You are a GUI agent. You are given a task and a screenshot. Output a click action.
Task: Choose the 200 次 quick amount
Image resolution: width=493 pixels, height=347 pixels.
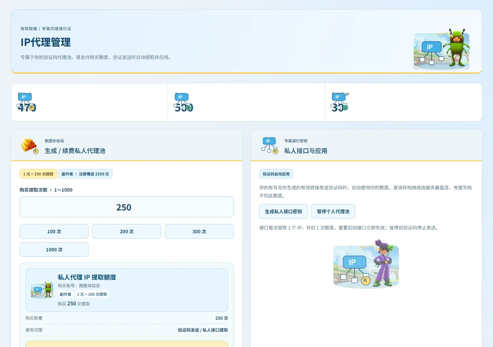127,231
